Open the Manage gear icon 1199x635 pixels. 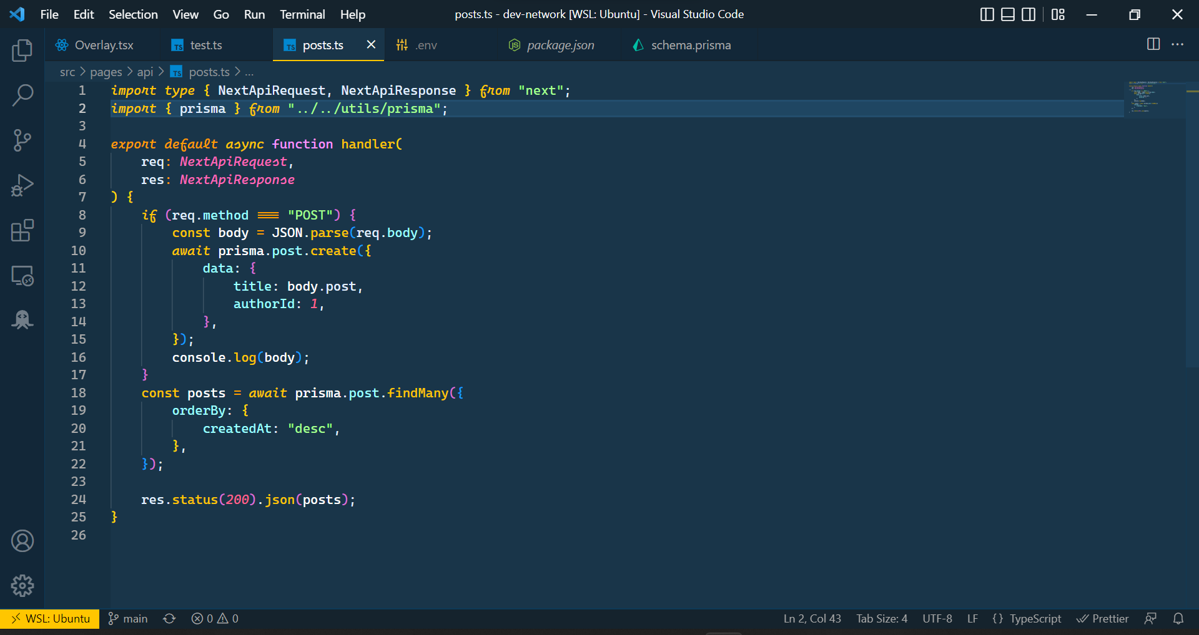click(22, 586)
